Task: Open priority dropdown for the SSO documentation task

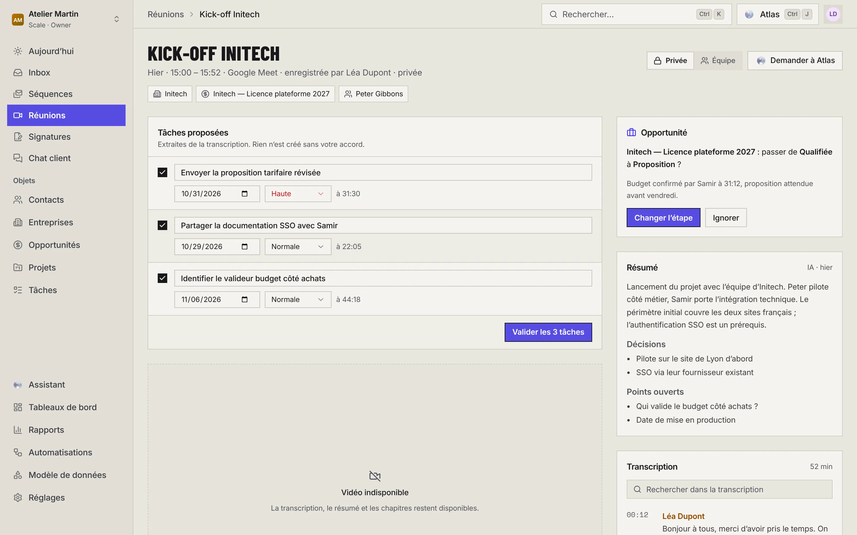Action: tap(298, 247)
